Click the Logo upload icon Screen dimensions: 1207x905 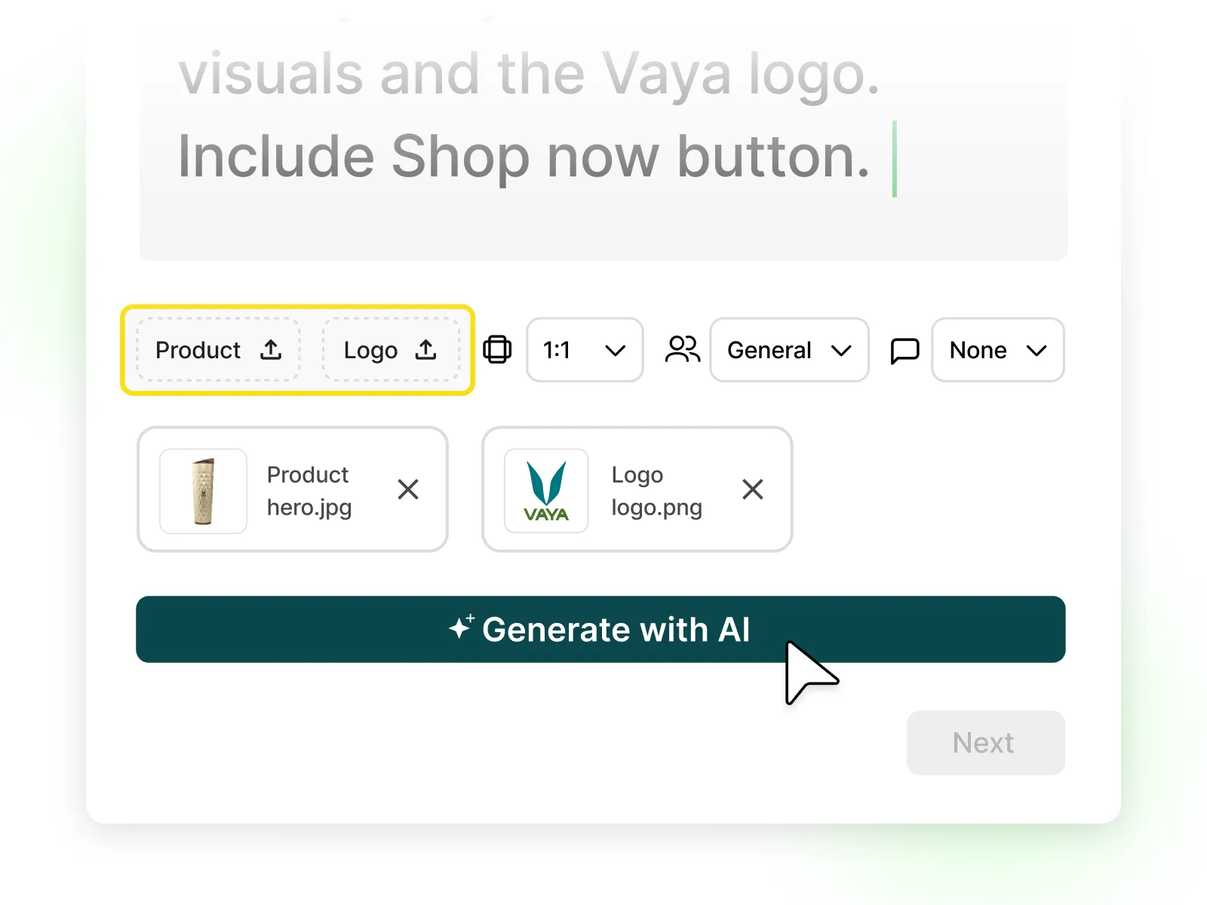tap(425, 350)
